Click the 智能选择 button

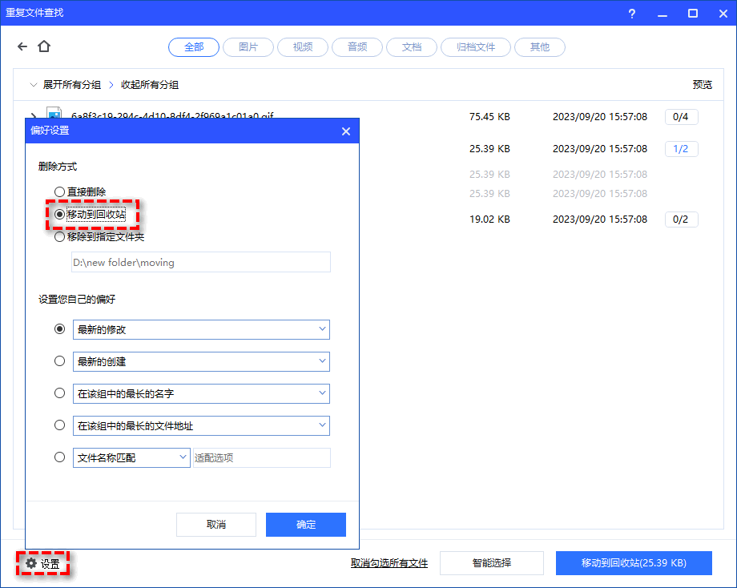(x=492, y=563)
